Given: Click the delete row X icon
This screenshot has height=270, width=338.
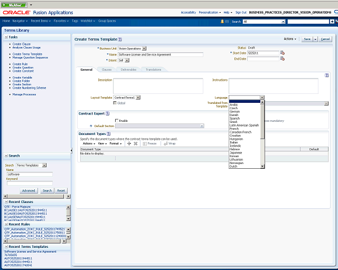Looking at the screenshot, I should [135, 143].
